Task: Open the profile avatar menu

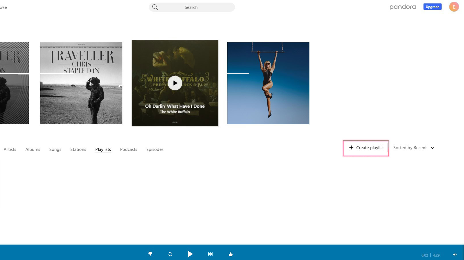Action: tap(454, 7)
